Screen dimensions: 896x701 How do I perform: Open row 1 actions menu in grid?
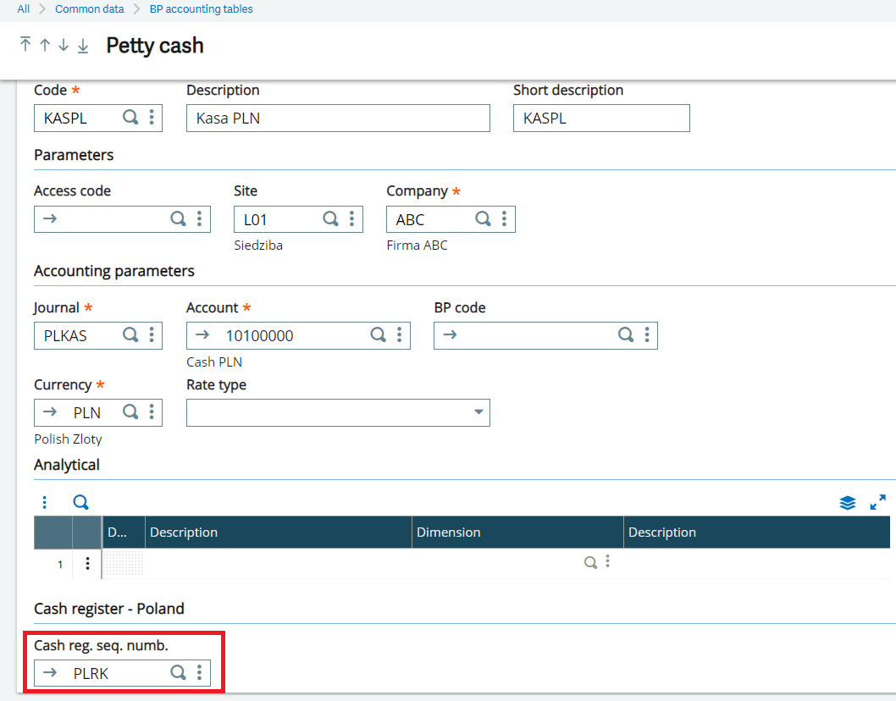87,563
